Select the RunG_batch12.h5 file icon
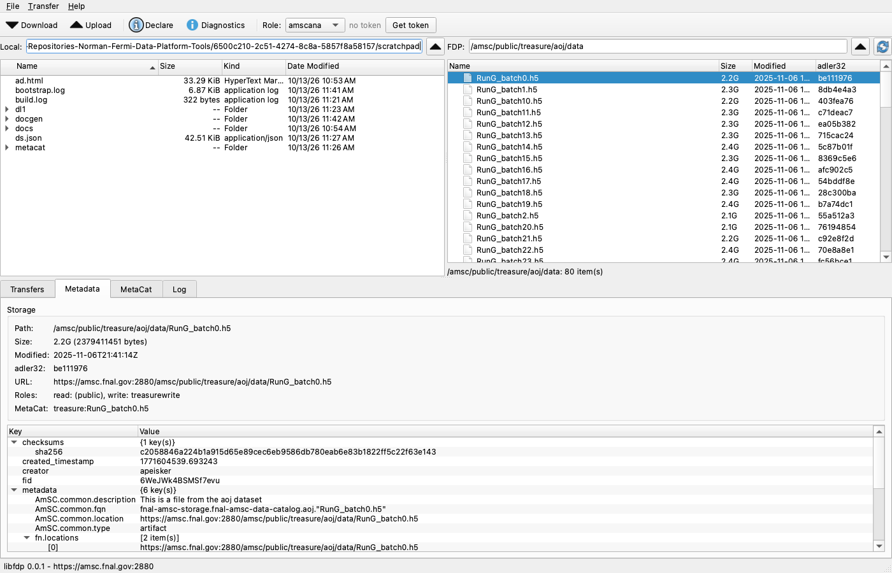 click(468, 124)
